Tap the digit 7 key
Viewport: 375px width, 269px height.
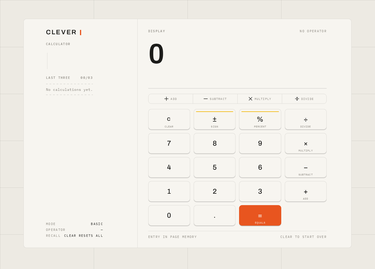click(x=169, y=143)
